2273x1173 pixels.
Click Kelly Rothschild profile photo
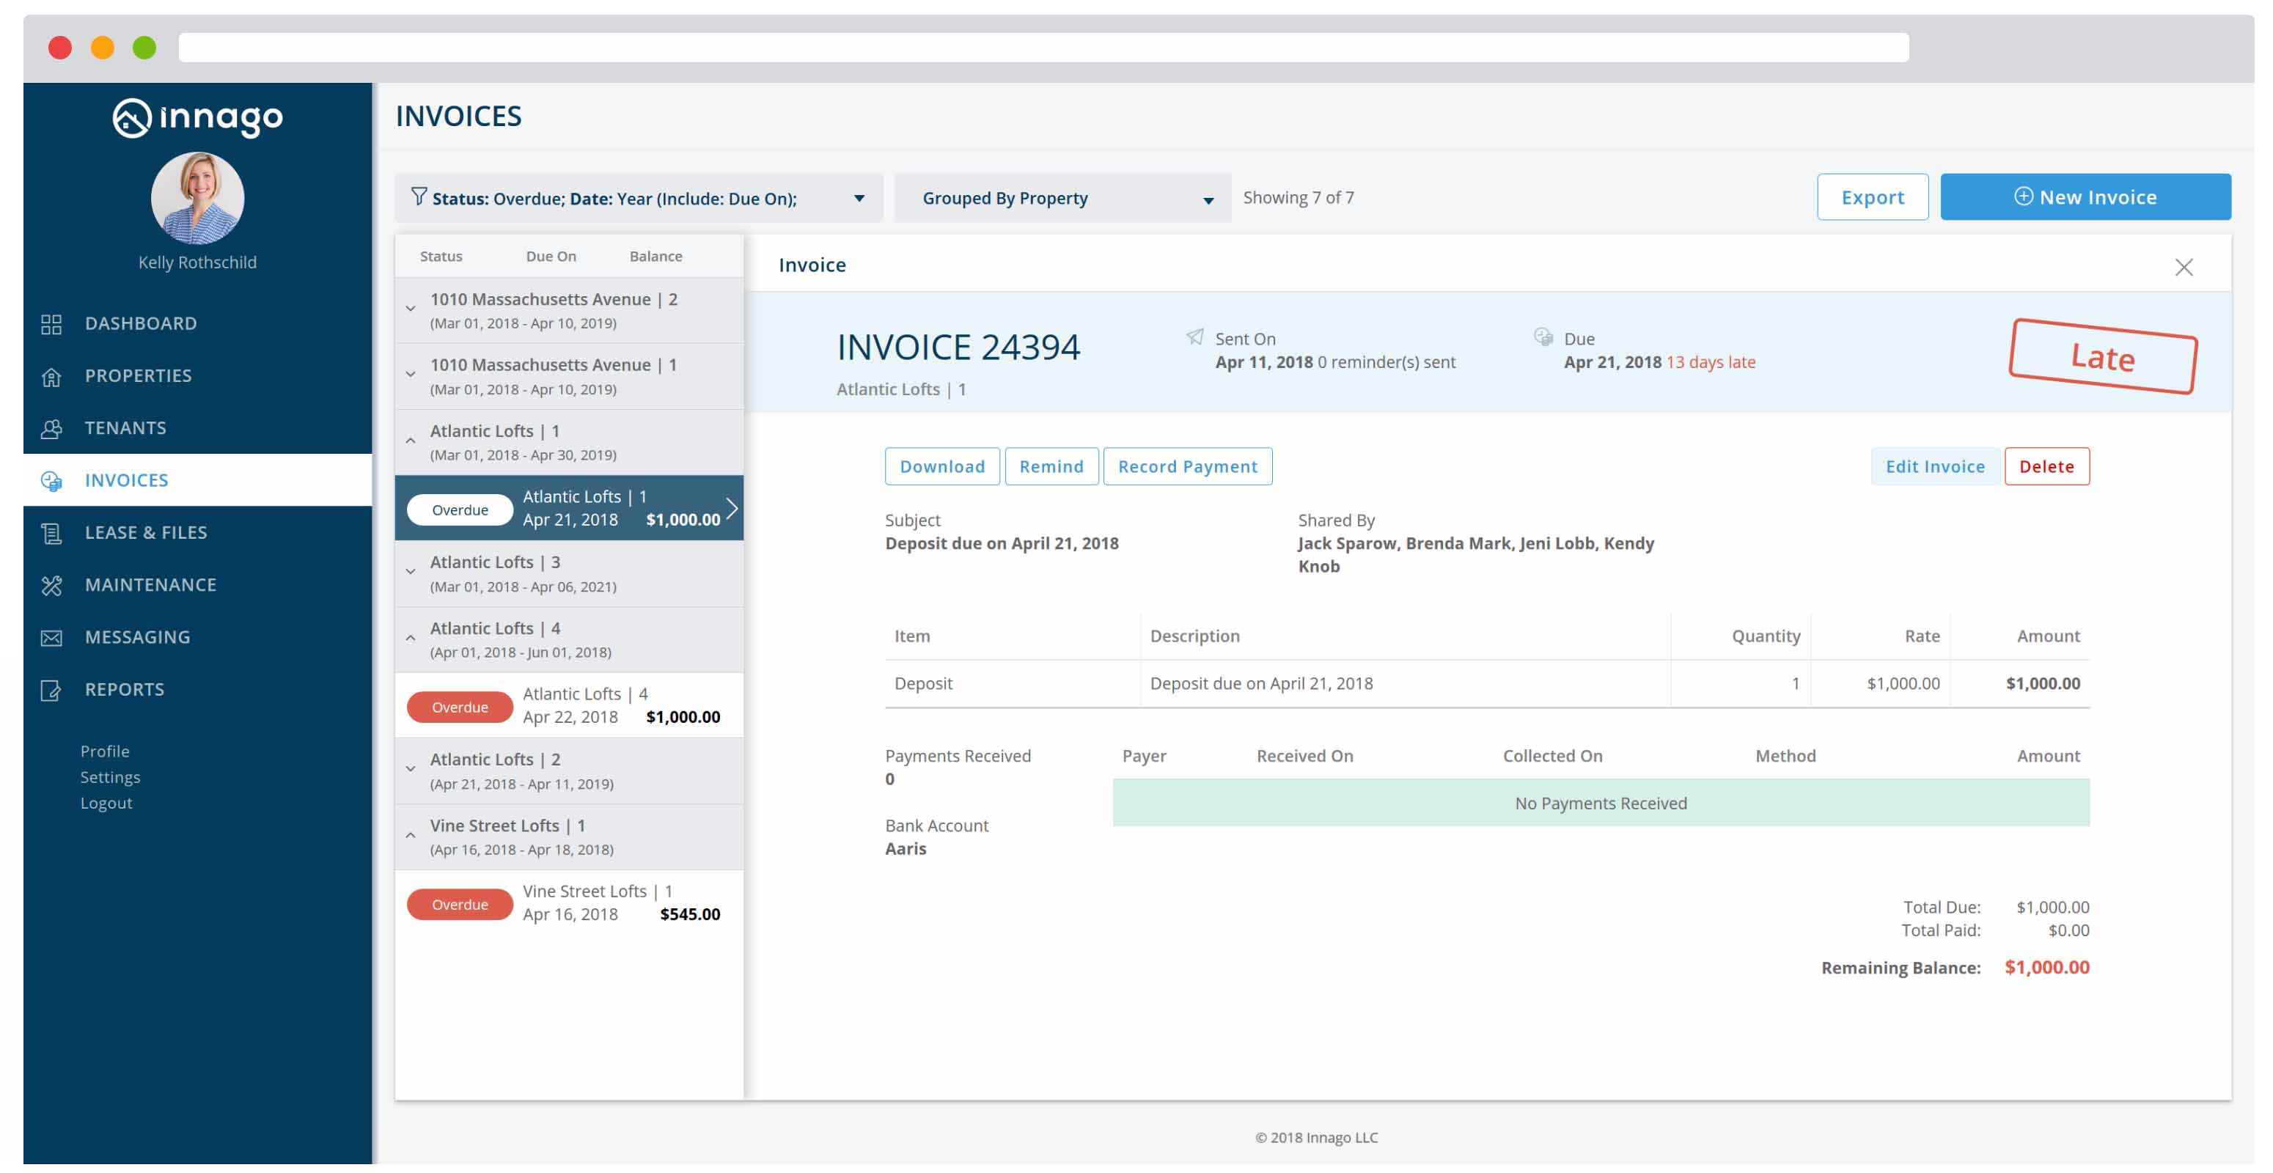(198, 199)
